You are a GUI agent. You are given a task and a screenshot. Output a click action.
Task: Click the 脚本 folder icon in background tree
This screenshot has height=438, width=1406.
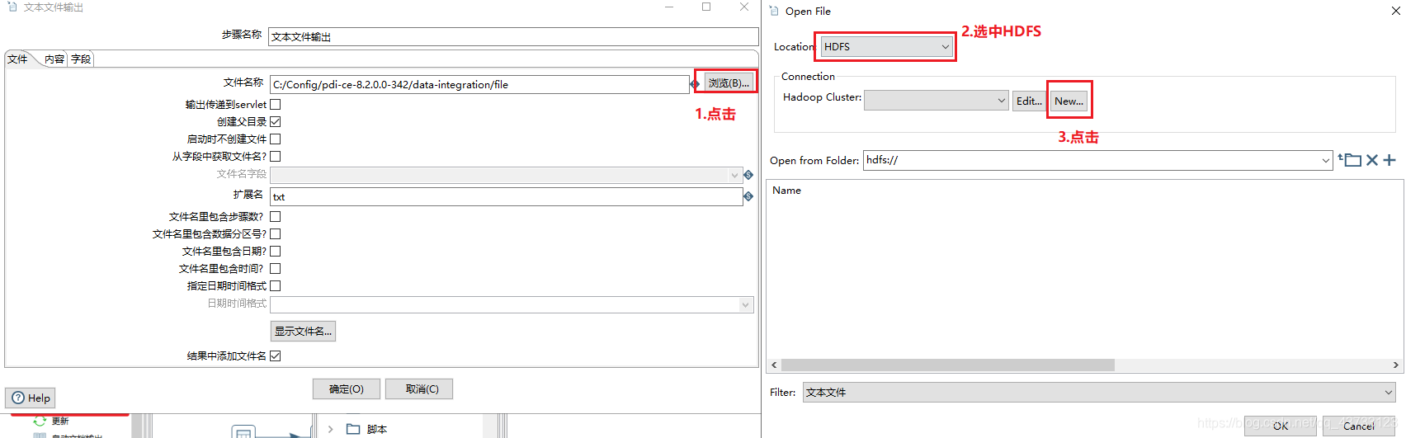tap(353, 429)
